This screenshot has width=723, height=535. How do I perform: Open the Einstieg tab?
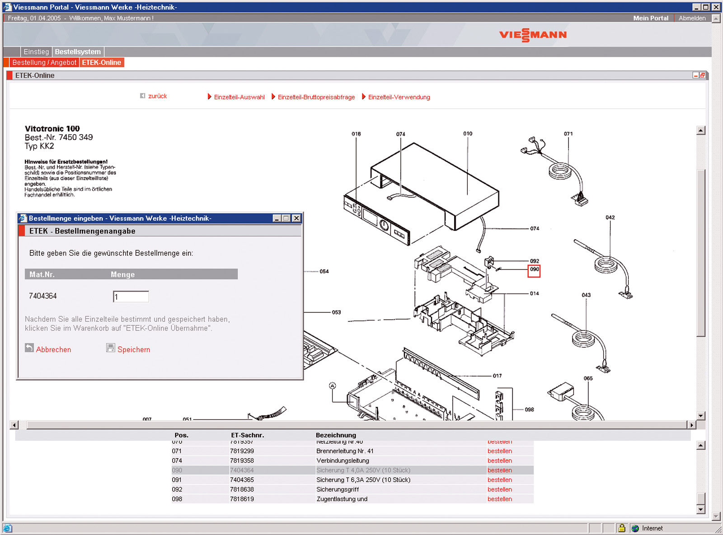[x=36, y=52]
